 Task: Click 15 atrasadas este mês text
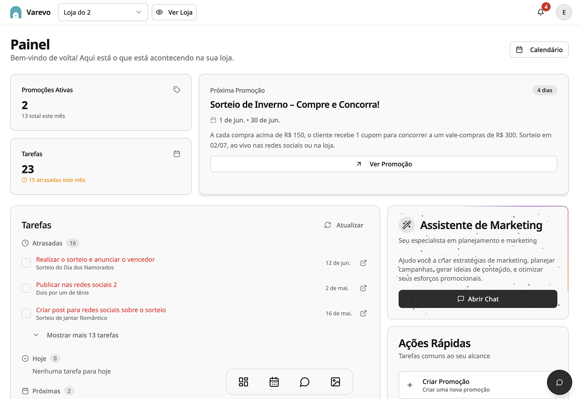(x=57, y=180)
